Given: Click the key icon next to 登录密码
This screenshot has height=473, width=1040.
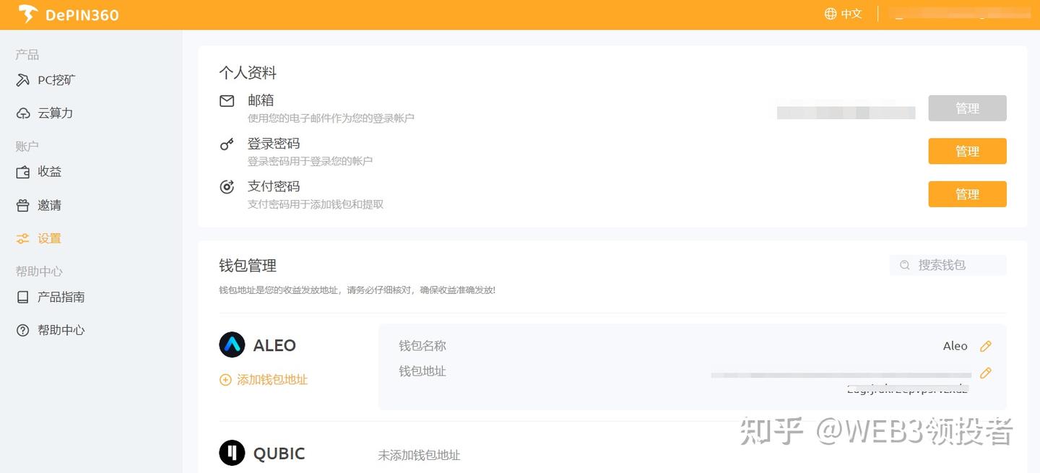Looking at the screenshot, I should [226, 144].
